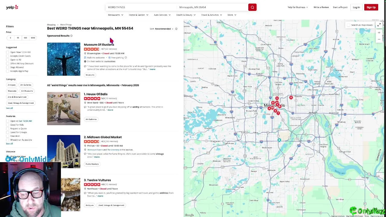Click the Shopping breadcrumb link
This screenshot has width=386, height=217.
[51, 25]
